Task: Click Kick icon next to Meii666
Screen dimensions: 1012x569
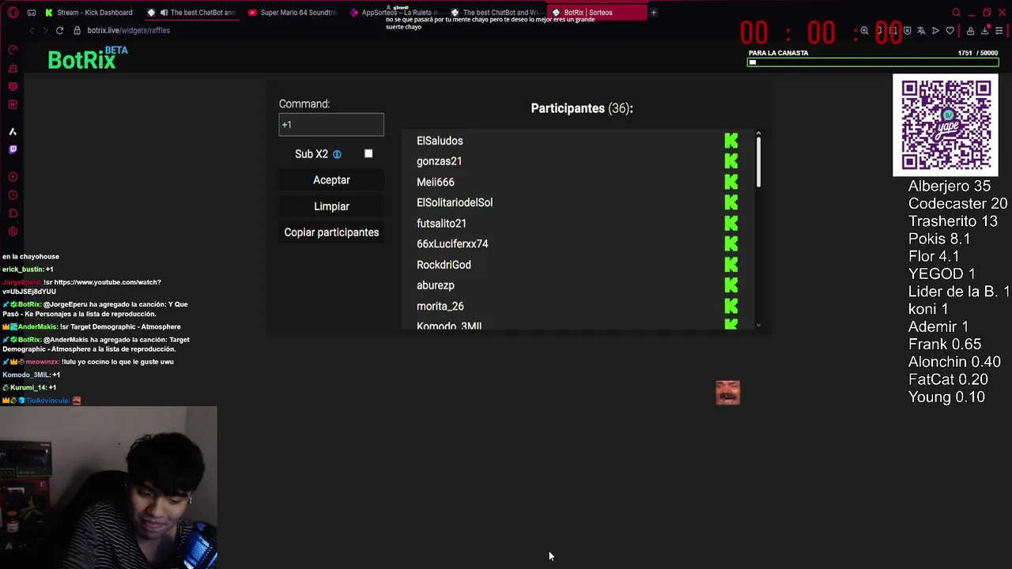Action: click(731, 182)
